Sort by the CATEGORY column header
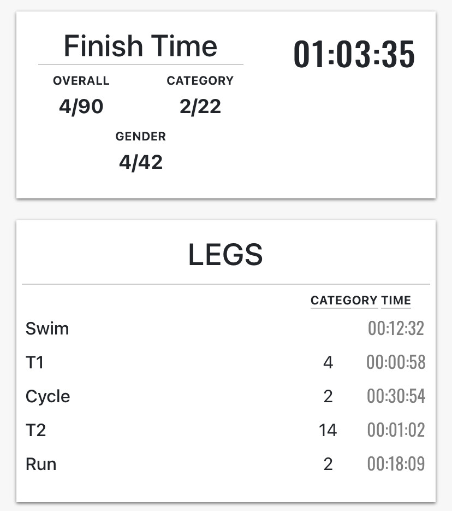 point(344,301)
